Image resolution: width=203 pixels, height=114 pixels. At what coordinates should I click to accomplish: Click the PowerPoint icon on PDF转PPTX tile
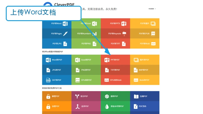click(124, 24)
